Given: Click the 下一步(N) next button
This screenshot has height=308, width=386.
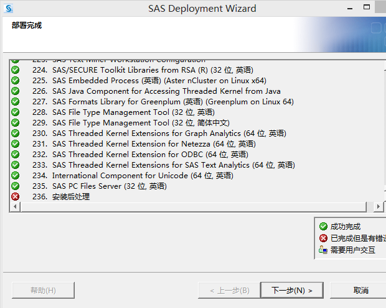Looking at the screenshot, I should (291, 290).
